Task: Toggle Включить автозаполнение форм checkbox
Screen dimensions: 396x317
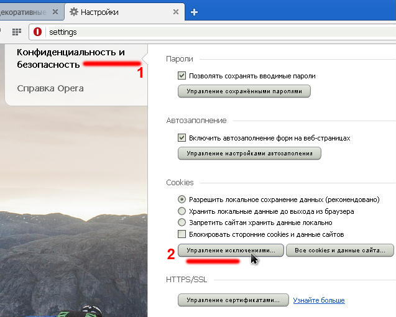Action: coord(182,137)
